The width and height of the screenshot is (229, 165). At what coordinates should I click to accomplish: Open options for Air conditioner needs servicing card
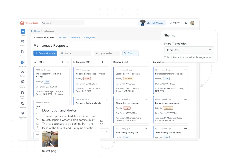click(106, 70)
